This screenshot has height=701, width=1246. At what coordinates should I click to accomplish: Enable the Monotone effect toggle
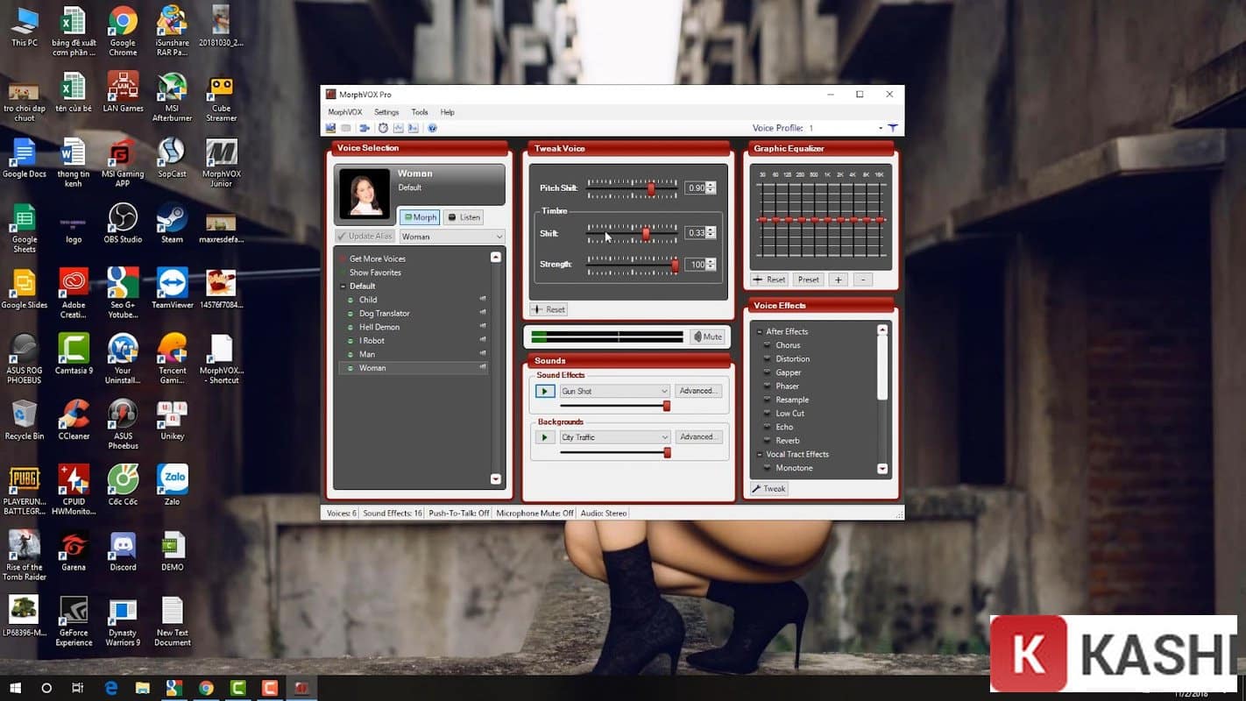click(x=767, y=468)
